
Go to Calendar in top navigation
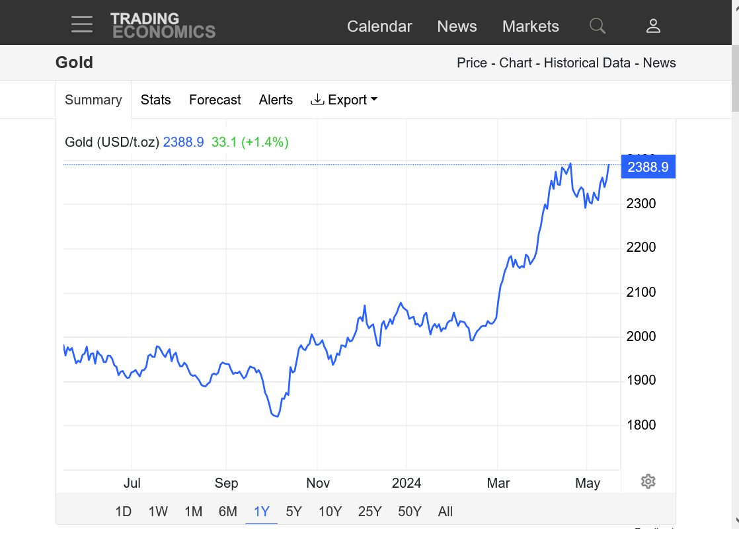point(379,26)
